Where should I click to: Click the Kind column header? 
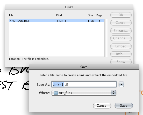pyautogui.click(x=59, y=15)
